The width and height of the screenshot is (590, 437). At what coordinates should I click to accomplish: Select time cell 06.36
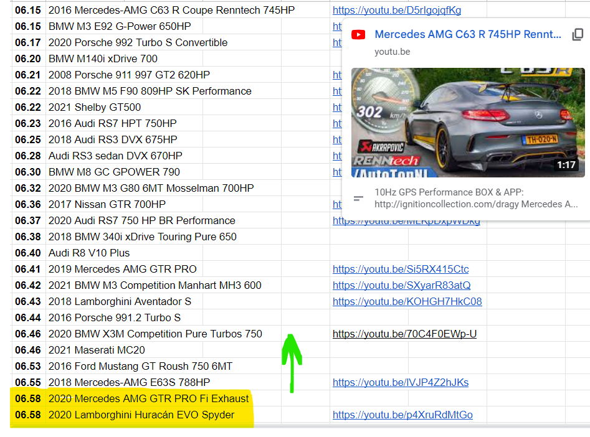click(28, 204)
